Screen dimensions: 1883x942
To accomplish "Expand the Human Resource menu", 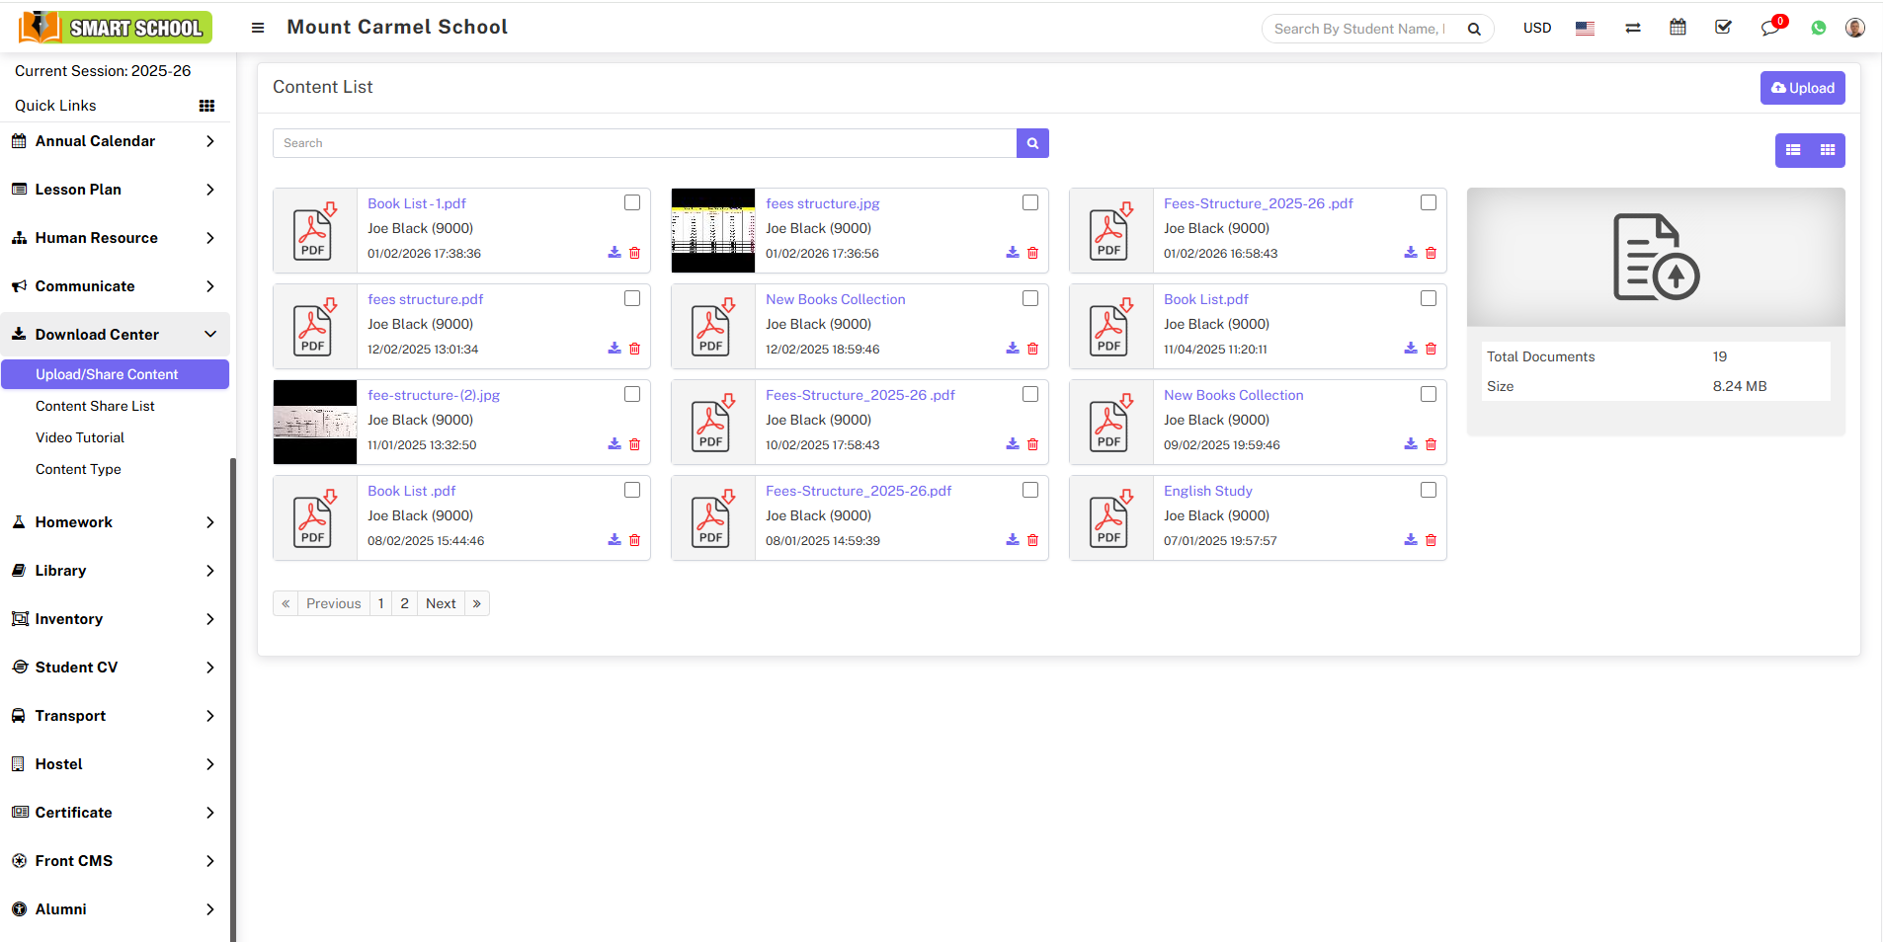I will point(115,238).
